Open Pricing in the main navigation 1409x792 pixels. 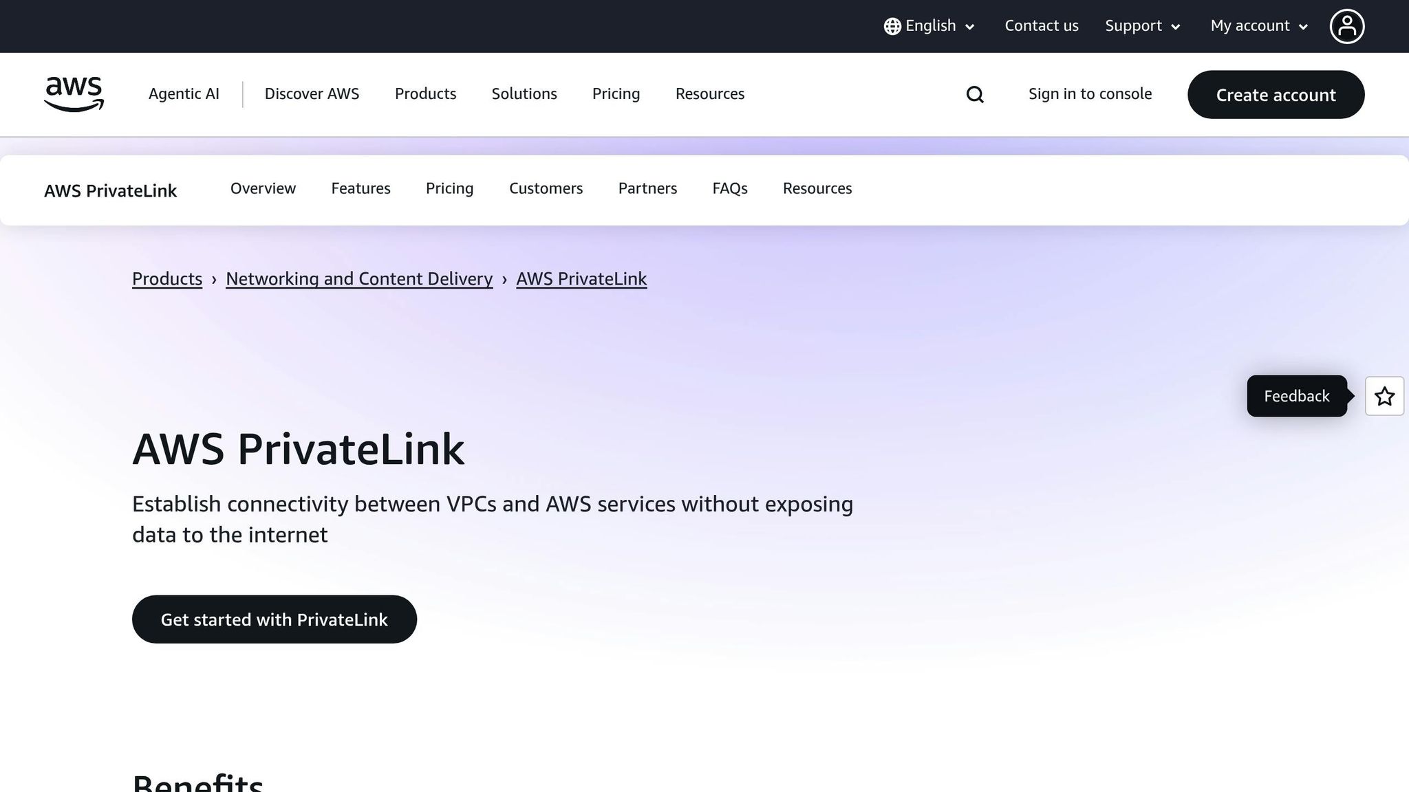click(616, 94)
